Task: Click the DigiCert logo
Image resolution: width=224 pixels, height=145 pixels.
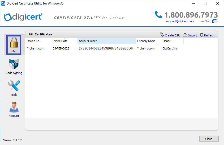Action: 23,17
